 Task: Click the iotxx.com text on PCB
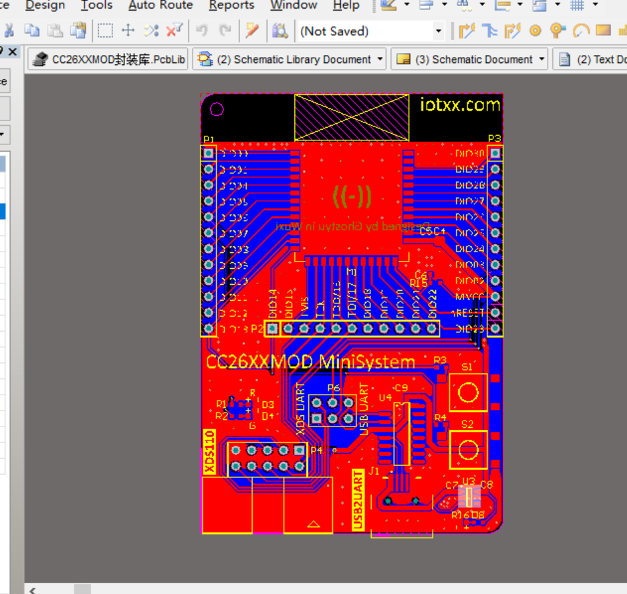(x=460, y=105)
